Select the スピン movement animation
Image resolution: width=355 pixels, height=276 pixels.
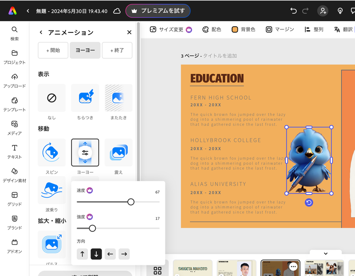click(x=51, y=152)
